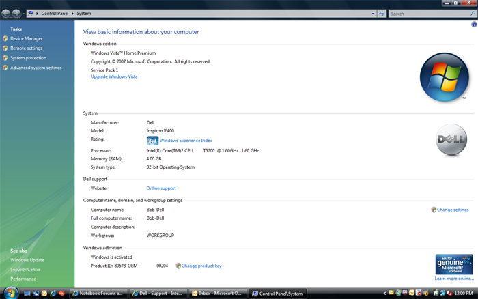Image resolution: width=478 pixels, height=299 pixels.
Task: Click the Windows Vista Home Premium text
Action: [123, 53]
